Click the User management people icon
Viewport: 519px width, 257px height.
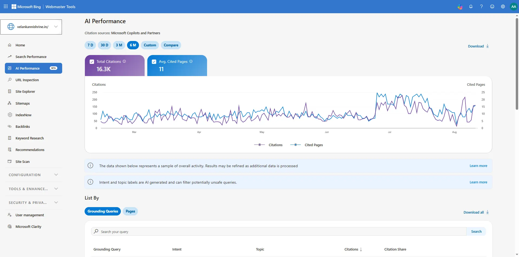10,215
